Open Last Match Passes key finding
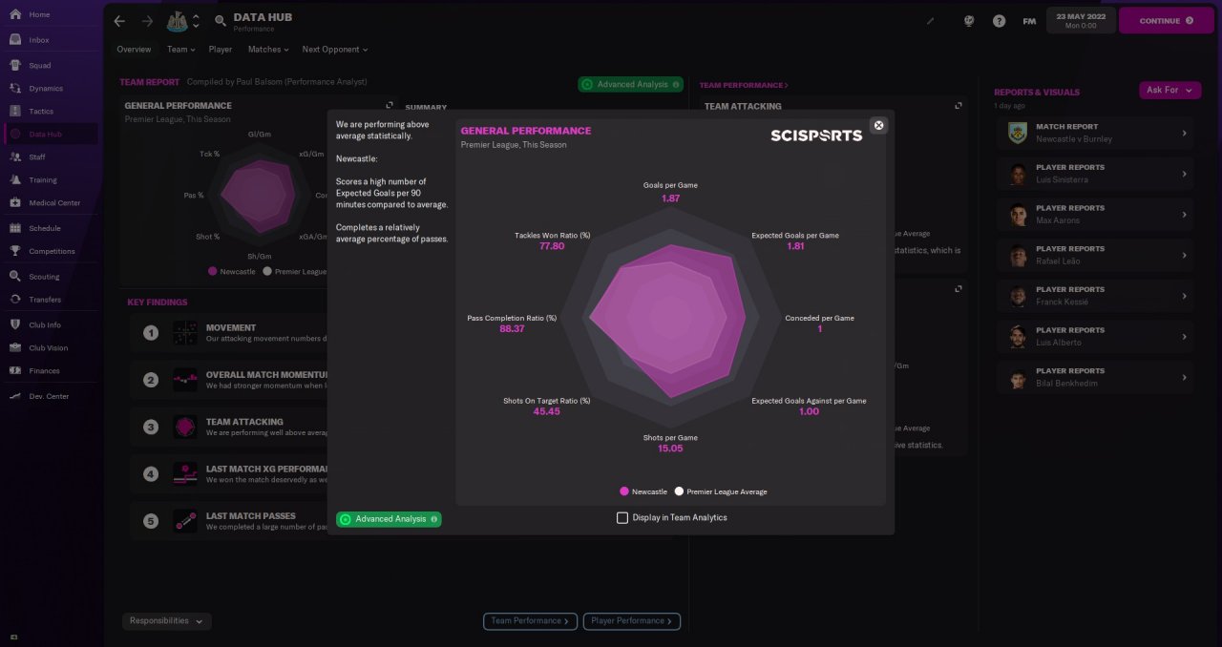 (229, 521)
